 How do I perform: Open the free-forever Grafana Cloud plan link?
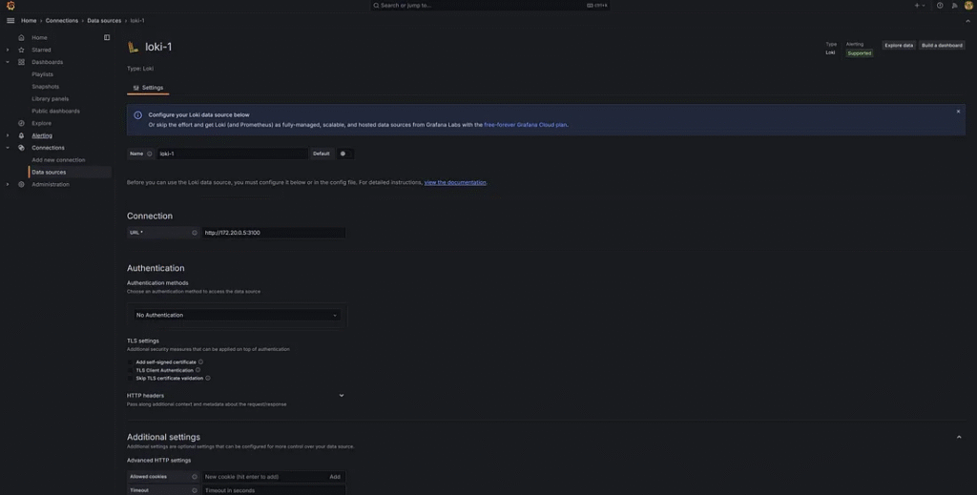(x=526, y=125)
